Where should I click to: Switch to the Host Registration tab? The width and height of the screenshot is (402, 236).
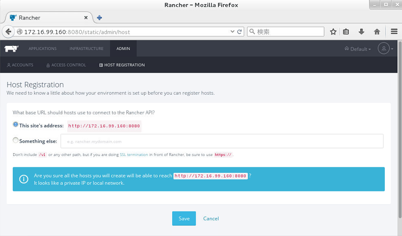tap(122, 65)
